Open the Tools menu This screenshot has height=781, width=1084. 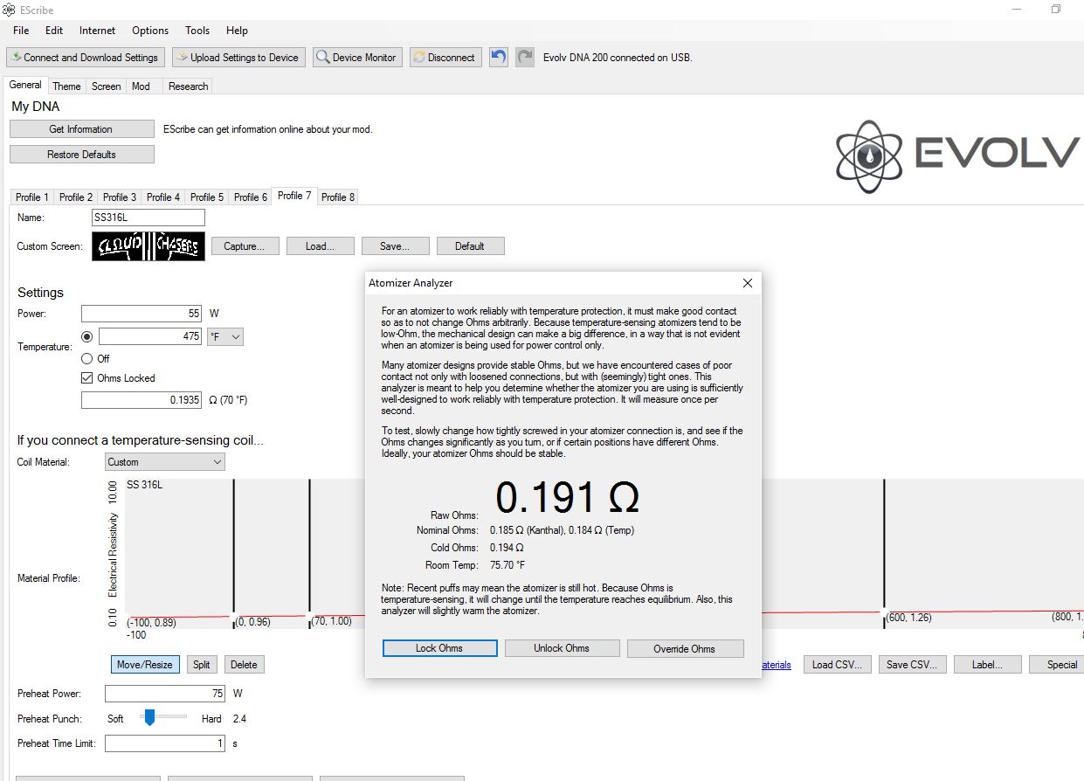point(197,31)
